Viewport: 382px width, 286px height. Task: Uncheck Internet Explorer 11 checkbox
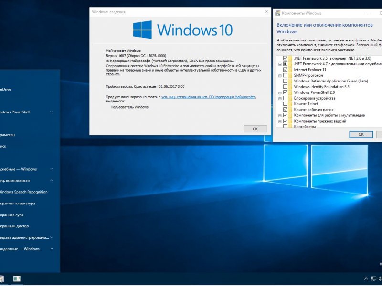pyautogui.click(x=285, y=70)
